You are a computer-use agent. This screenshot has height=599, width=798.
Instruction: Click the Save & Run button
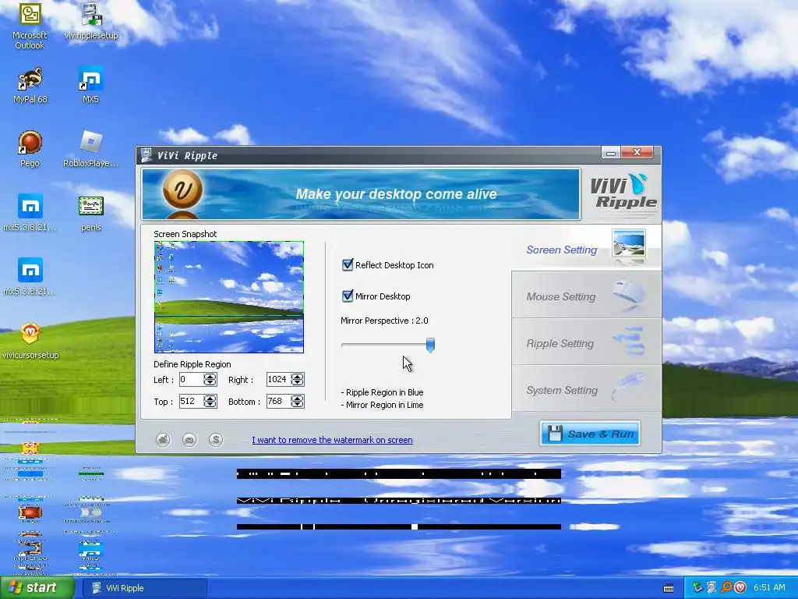coord(590,434)
